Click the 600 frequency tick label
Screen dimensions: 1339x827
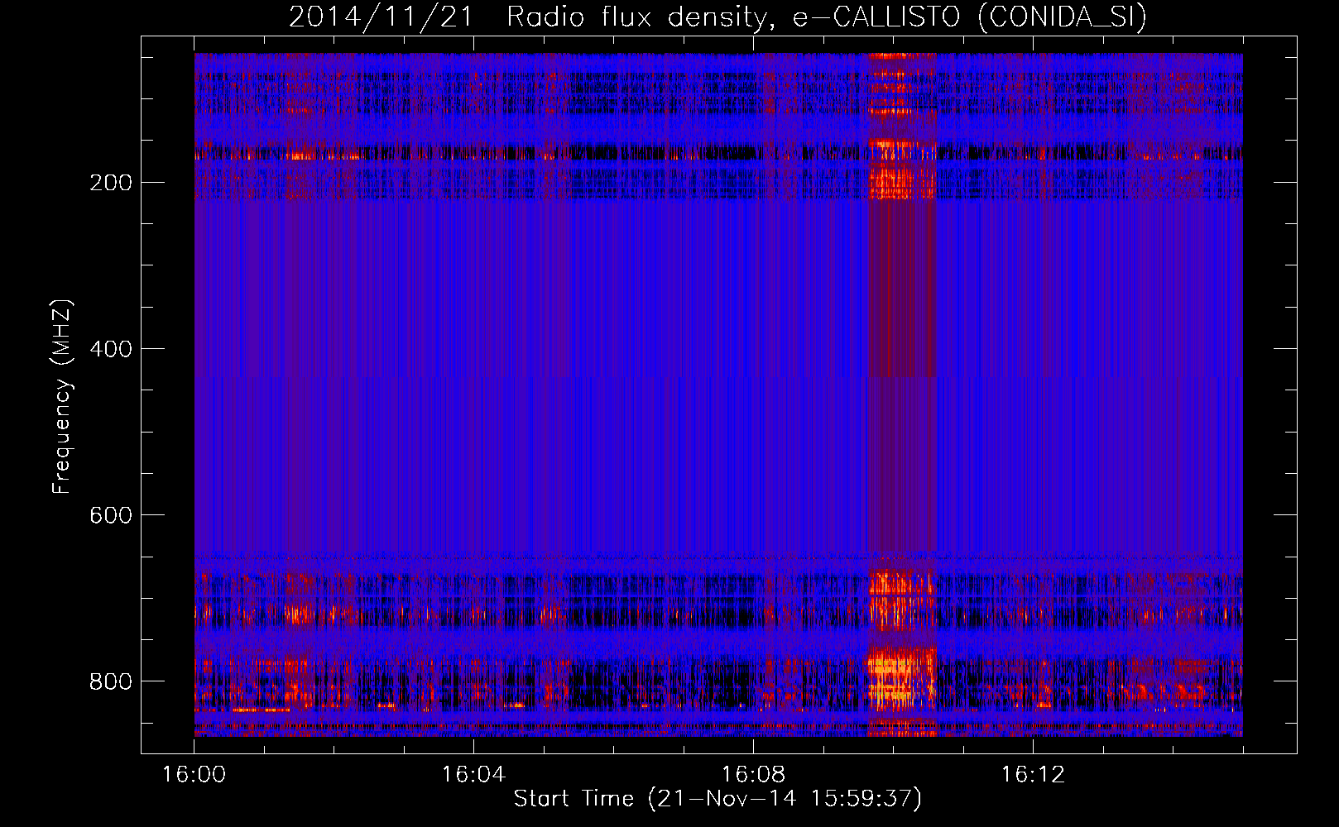pos(111,515)
